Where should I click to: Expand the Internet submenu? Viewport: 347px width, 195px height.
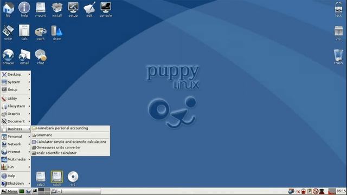(x=16, y=152)
